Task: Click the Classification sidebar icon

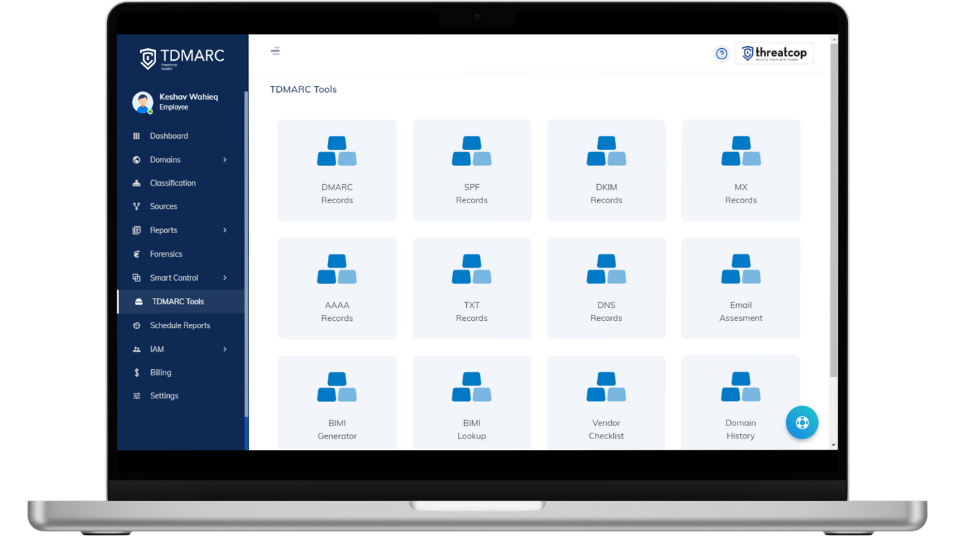Action: coord(137,183)
